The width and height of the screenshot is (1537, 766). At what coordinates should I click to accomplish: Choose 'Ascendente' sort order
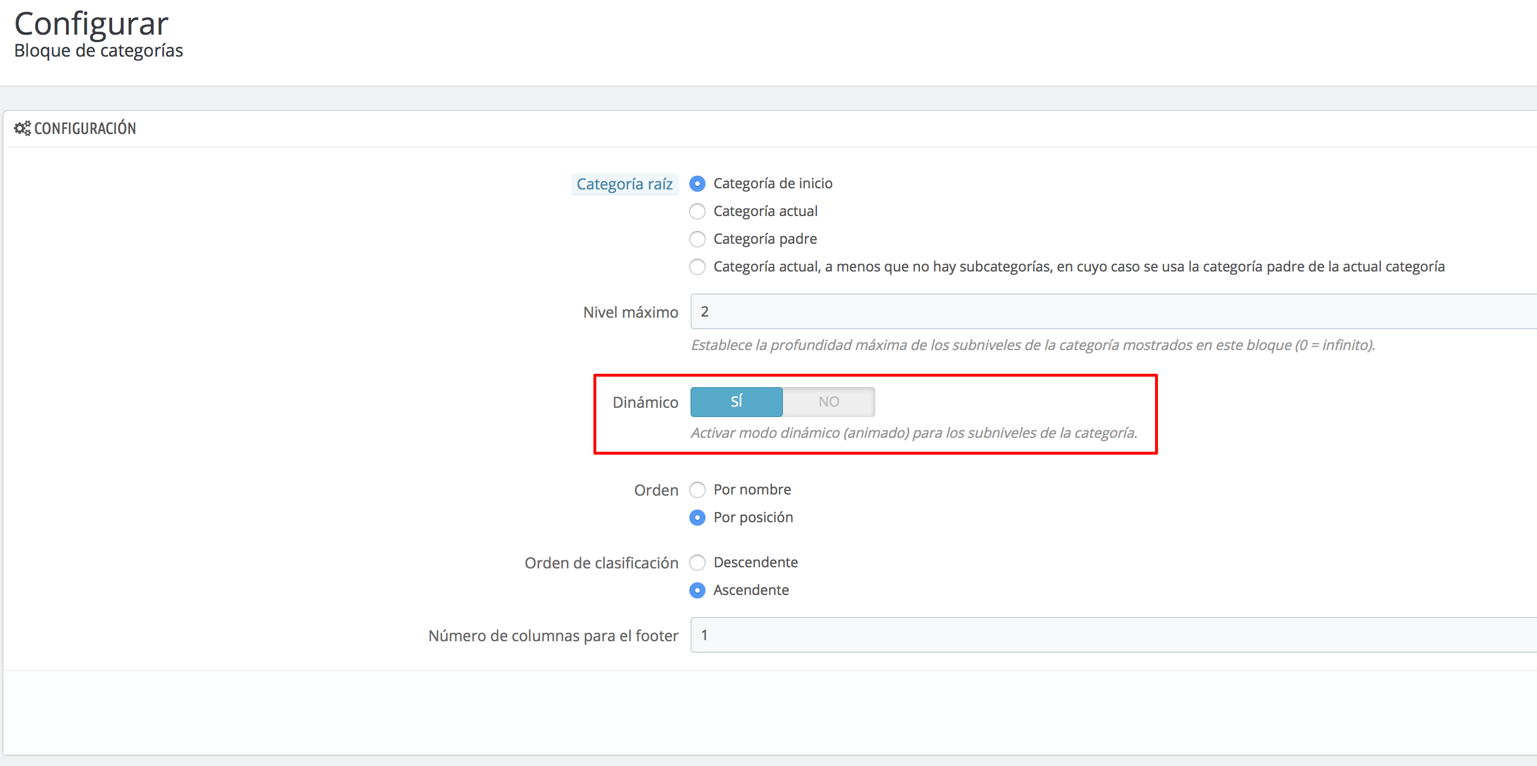tap(697, 590)
